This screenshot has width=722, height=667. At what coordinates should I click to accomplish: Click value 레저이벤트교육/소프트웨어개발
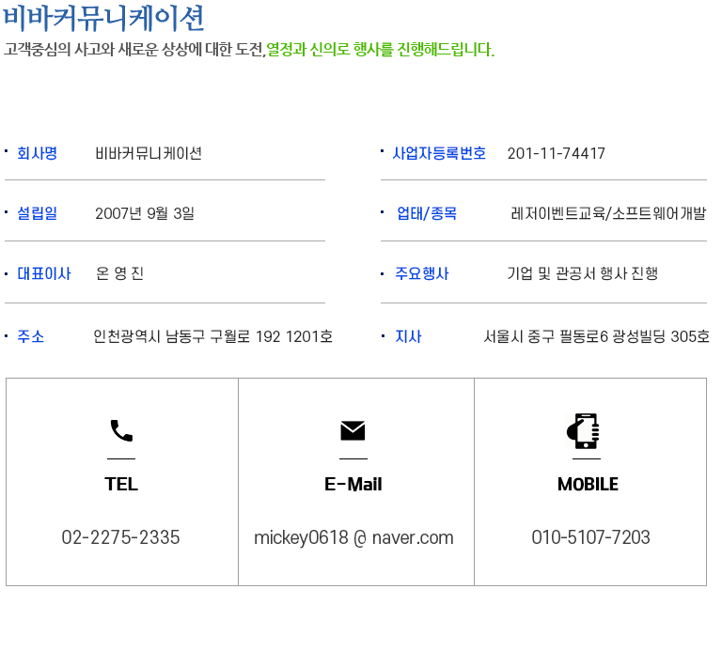pyautogui.click(x=608, y=213)
